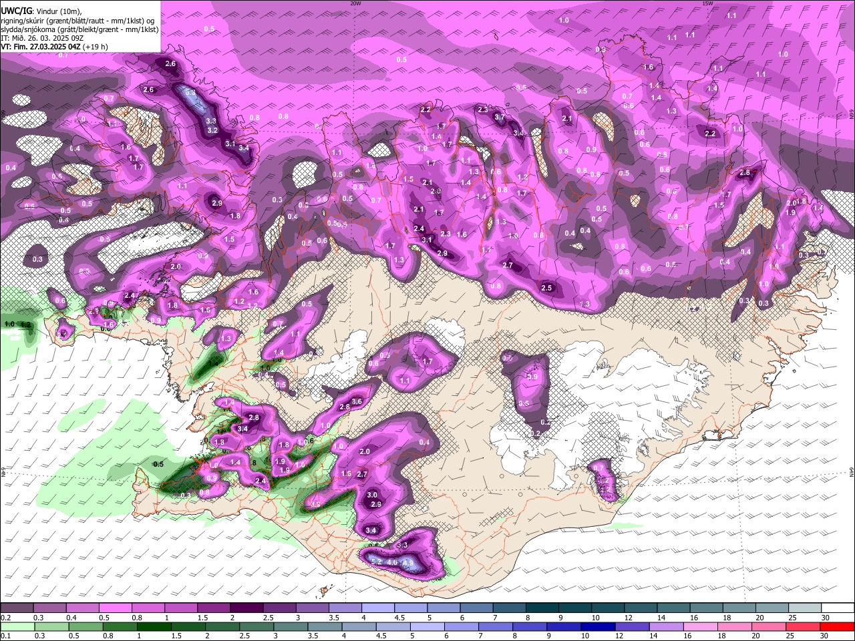
Task: Click the 3.6 value on the map
Action: (x=357, y=401)
